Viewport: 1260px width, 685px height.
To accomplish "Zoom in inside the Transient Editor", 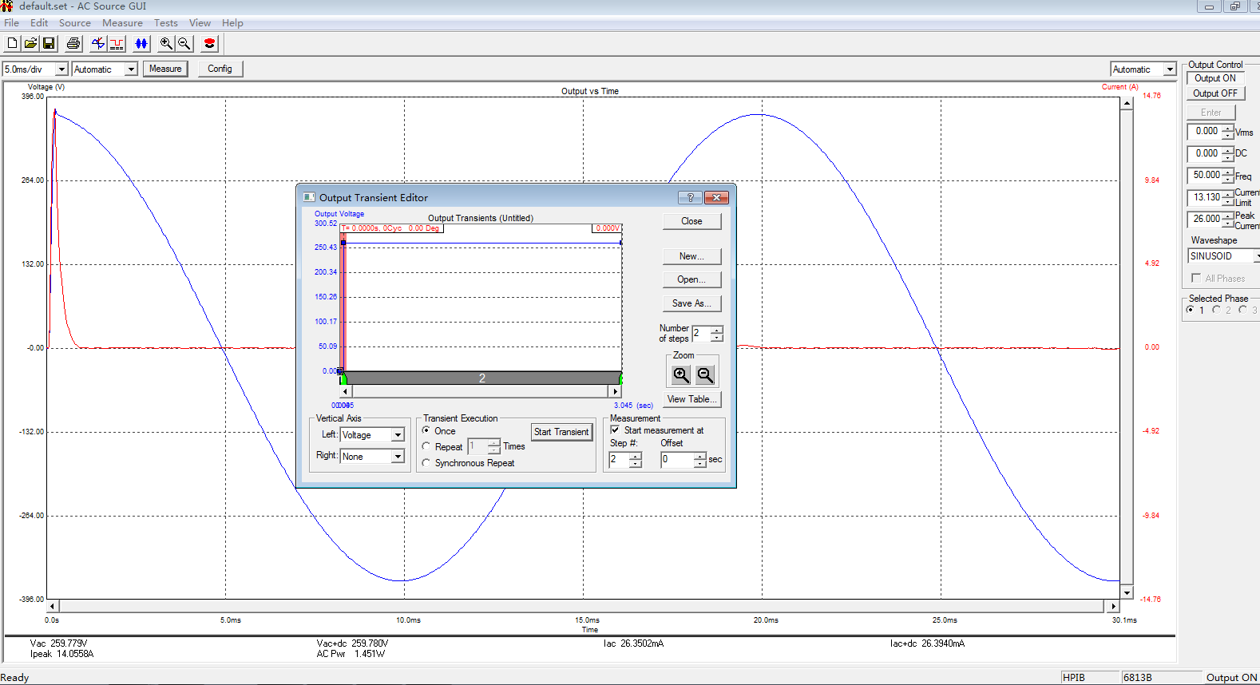I will [681, 374].
